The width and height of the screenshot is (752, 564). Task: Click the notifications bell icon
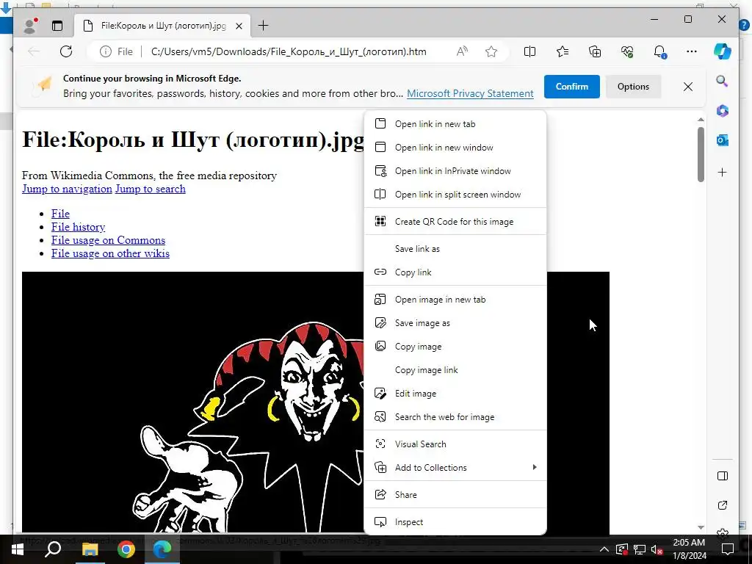659,51
